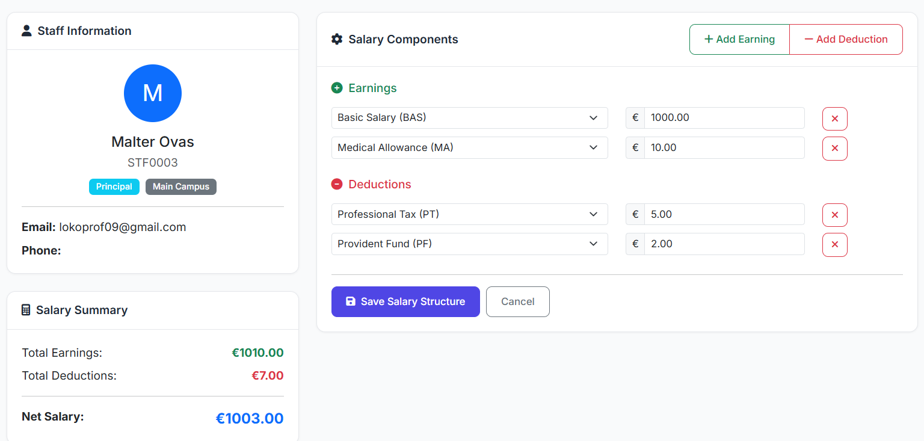Click the red minus Deductions icon
Screen dimensions: 924x441
tap(337, 184)
